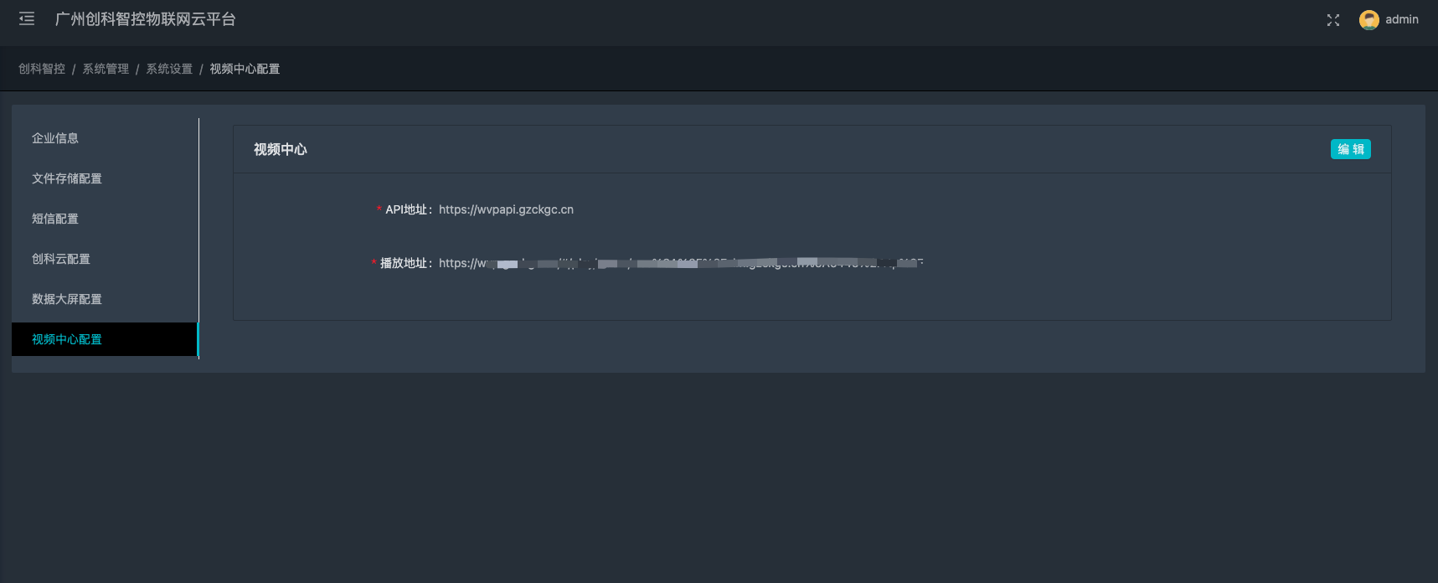The width and height of the screenshot is (1438, 583).
Task: Click the highlighted 视频中心配置 sidebar item
Action: [x=67, y=339]
